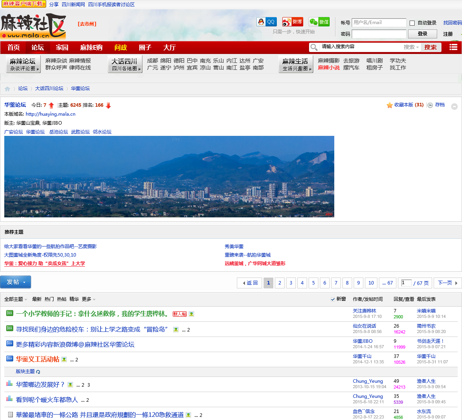Collapse forum info with round minus icon

[454, 106]
